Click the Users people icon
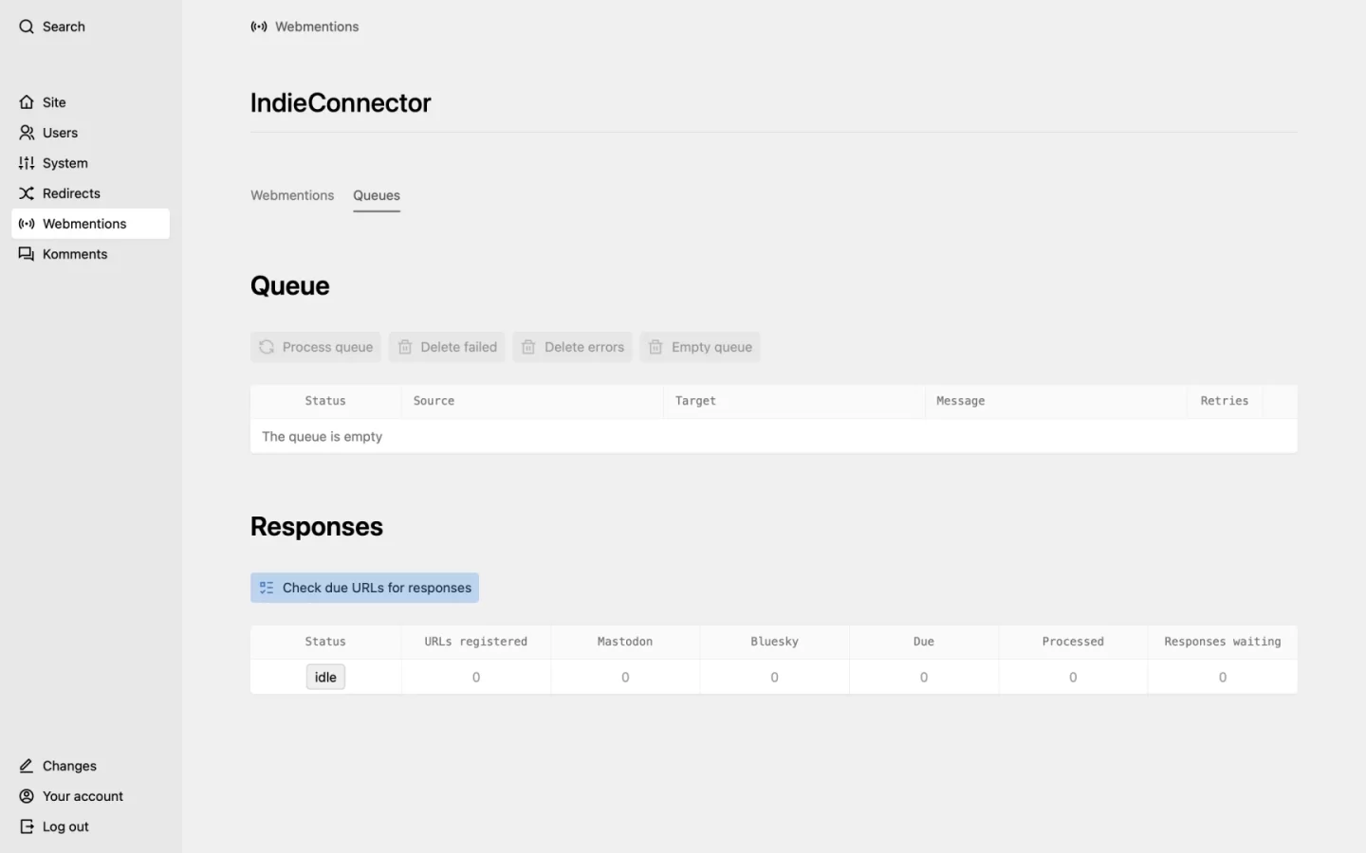Image resolution: width=1366 pixels, height=853 pixels. pos(27,133)
